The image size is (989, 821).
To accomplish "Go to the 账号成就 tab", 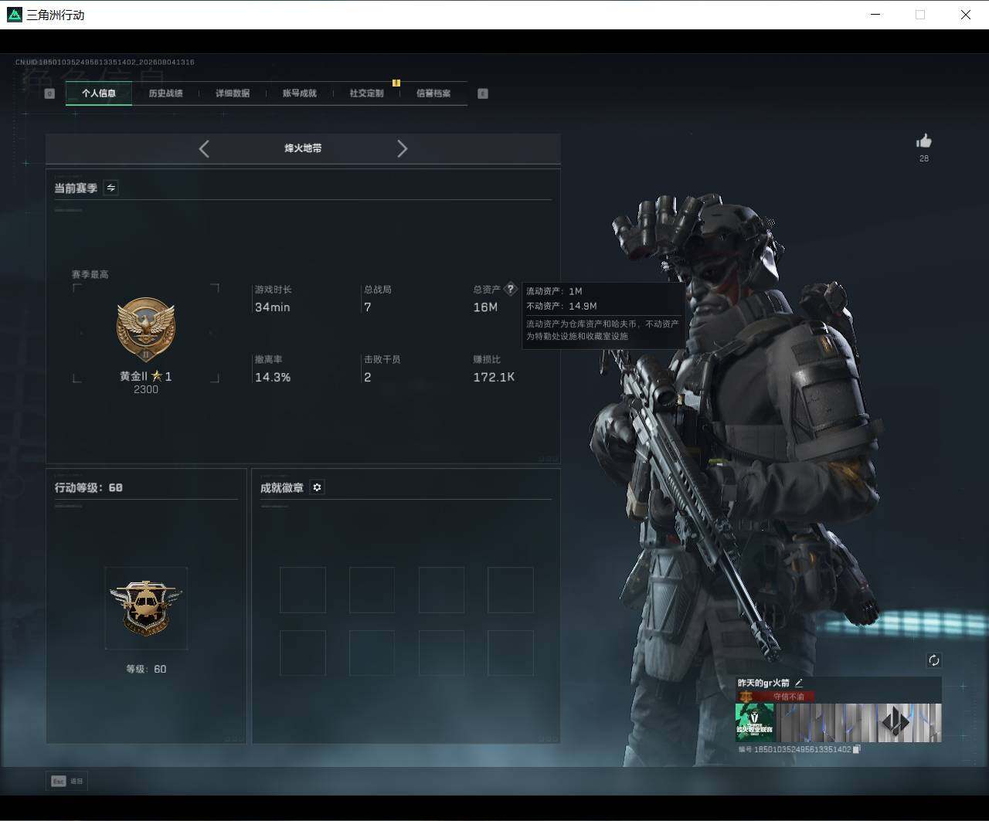I will point(299,93).
